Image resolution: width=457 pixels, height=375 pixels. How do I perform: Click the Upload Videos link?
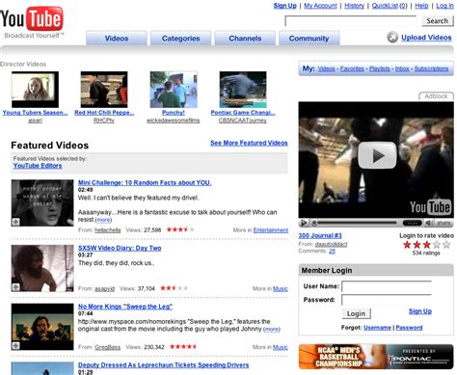tap(426, 38)
